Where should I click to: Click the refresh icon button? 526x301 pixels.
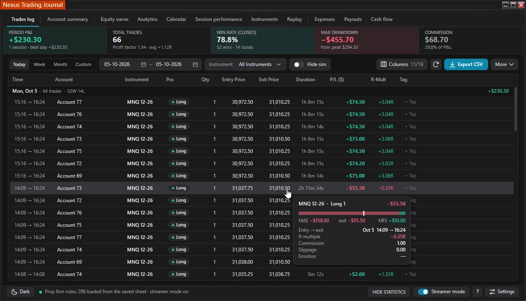coord(436,64)
